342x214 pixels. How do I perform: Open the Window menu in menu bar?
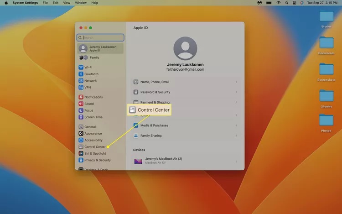point(81,3)
